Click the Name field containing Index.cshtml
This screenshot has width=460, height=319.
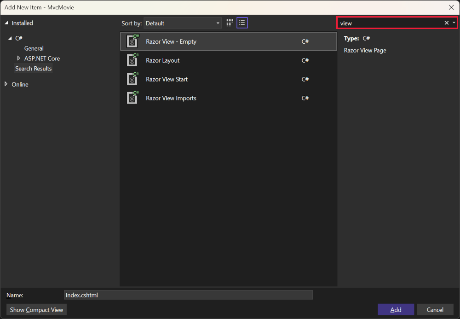pos(188,295)
